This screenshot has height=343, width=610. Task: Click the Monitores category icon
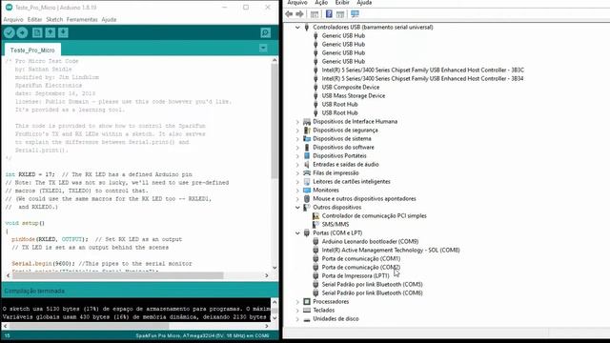click(307, 191)
